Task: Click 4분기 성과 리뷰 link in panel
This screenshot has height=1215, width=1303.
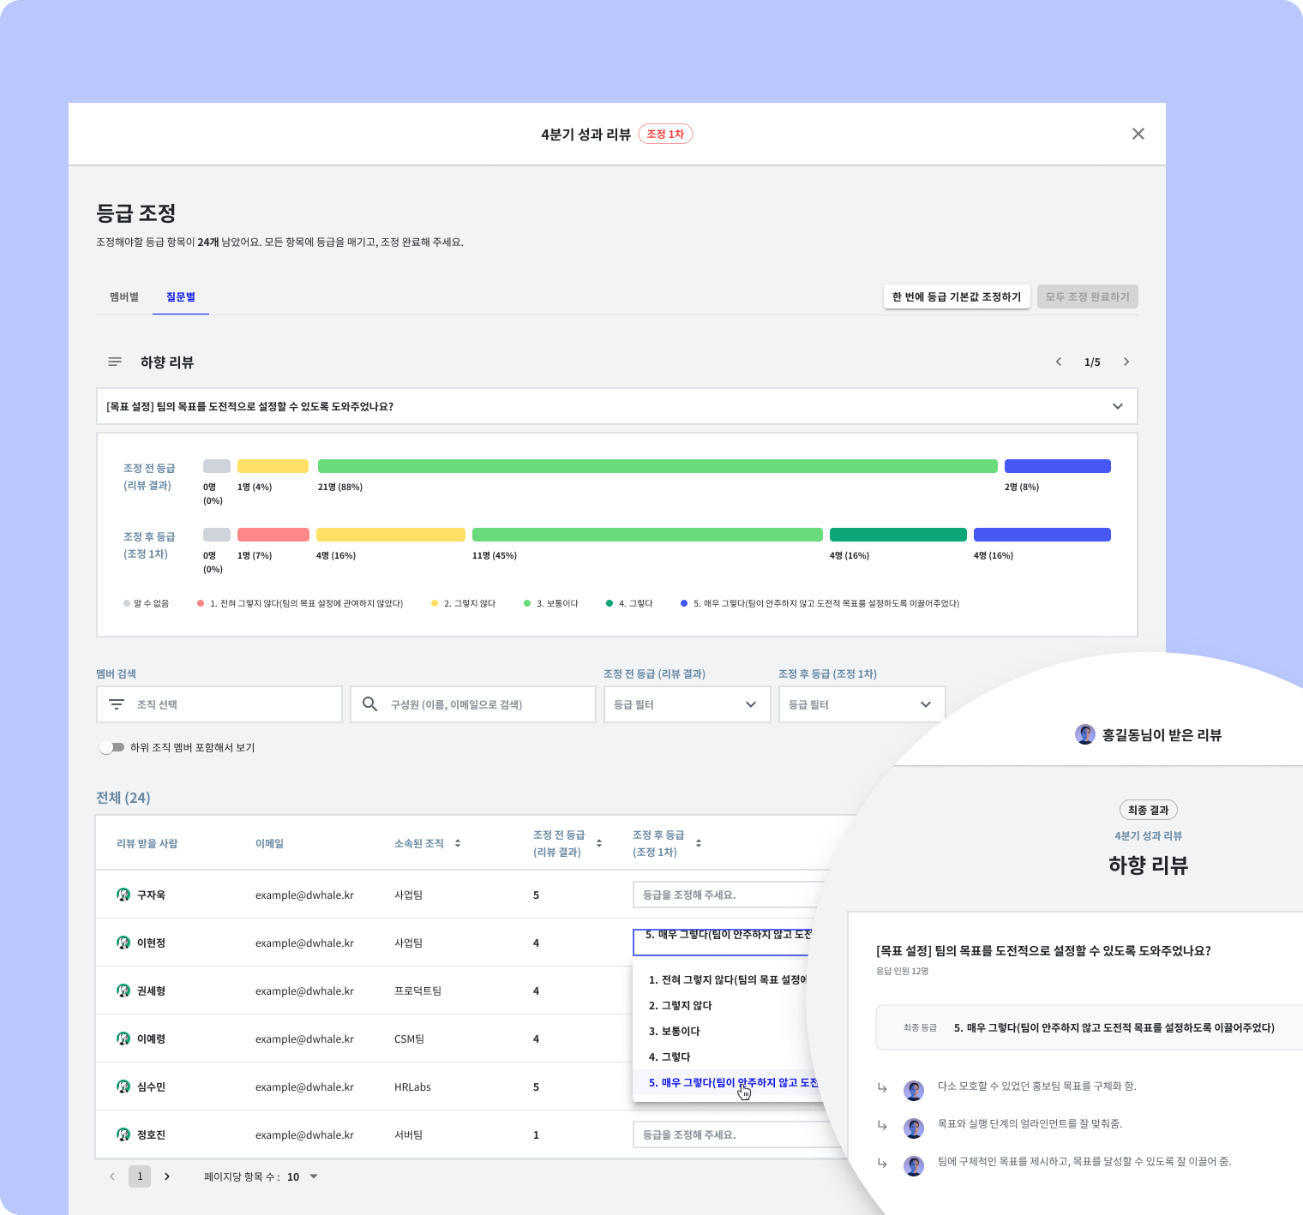Action: point(1148,835)
